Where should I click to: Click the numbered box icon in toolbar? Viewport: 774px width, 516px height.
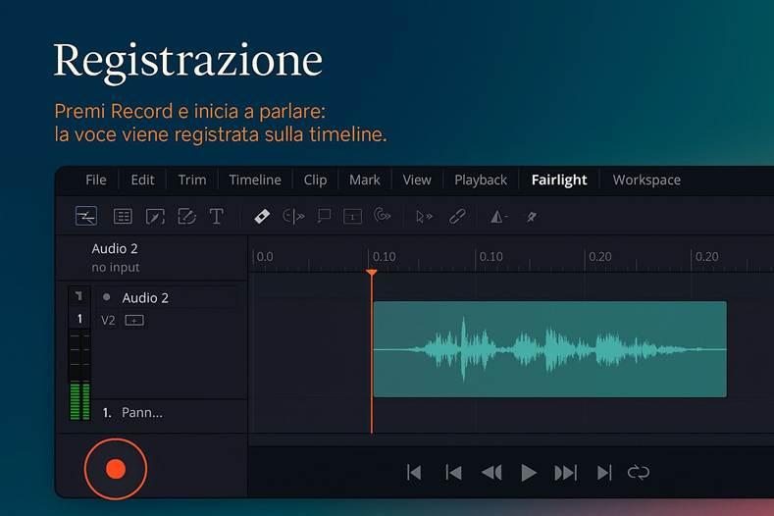[352, 217]
